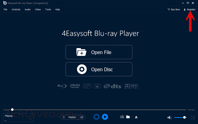Click the Open File button

pyautogui.click(x=99, y=52)
